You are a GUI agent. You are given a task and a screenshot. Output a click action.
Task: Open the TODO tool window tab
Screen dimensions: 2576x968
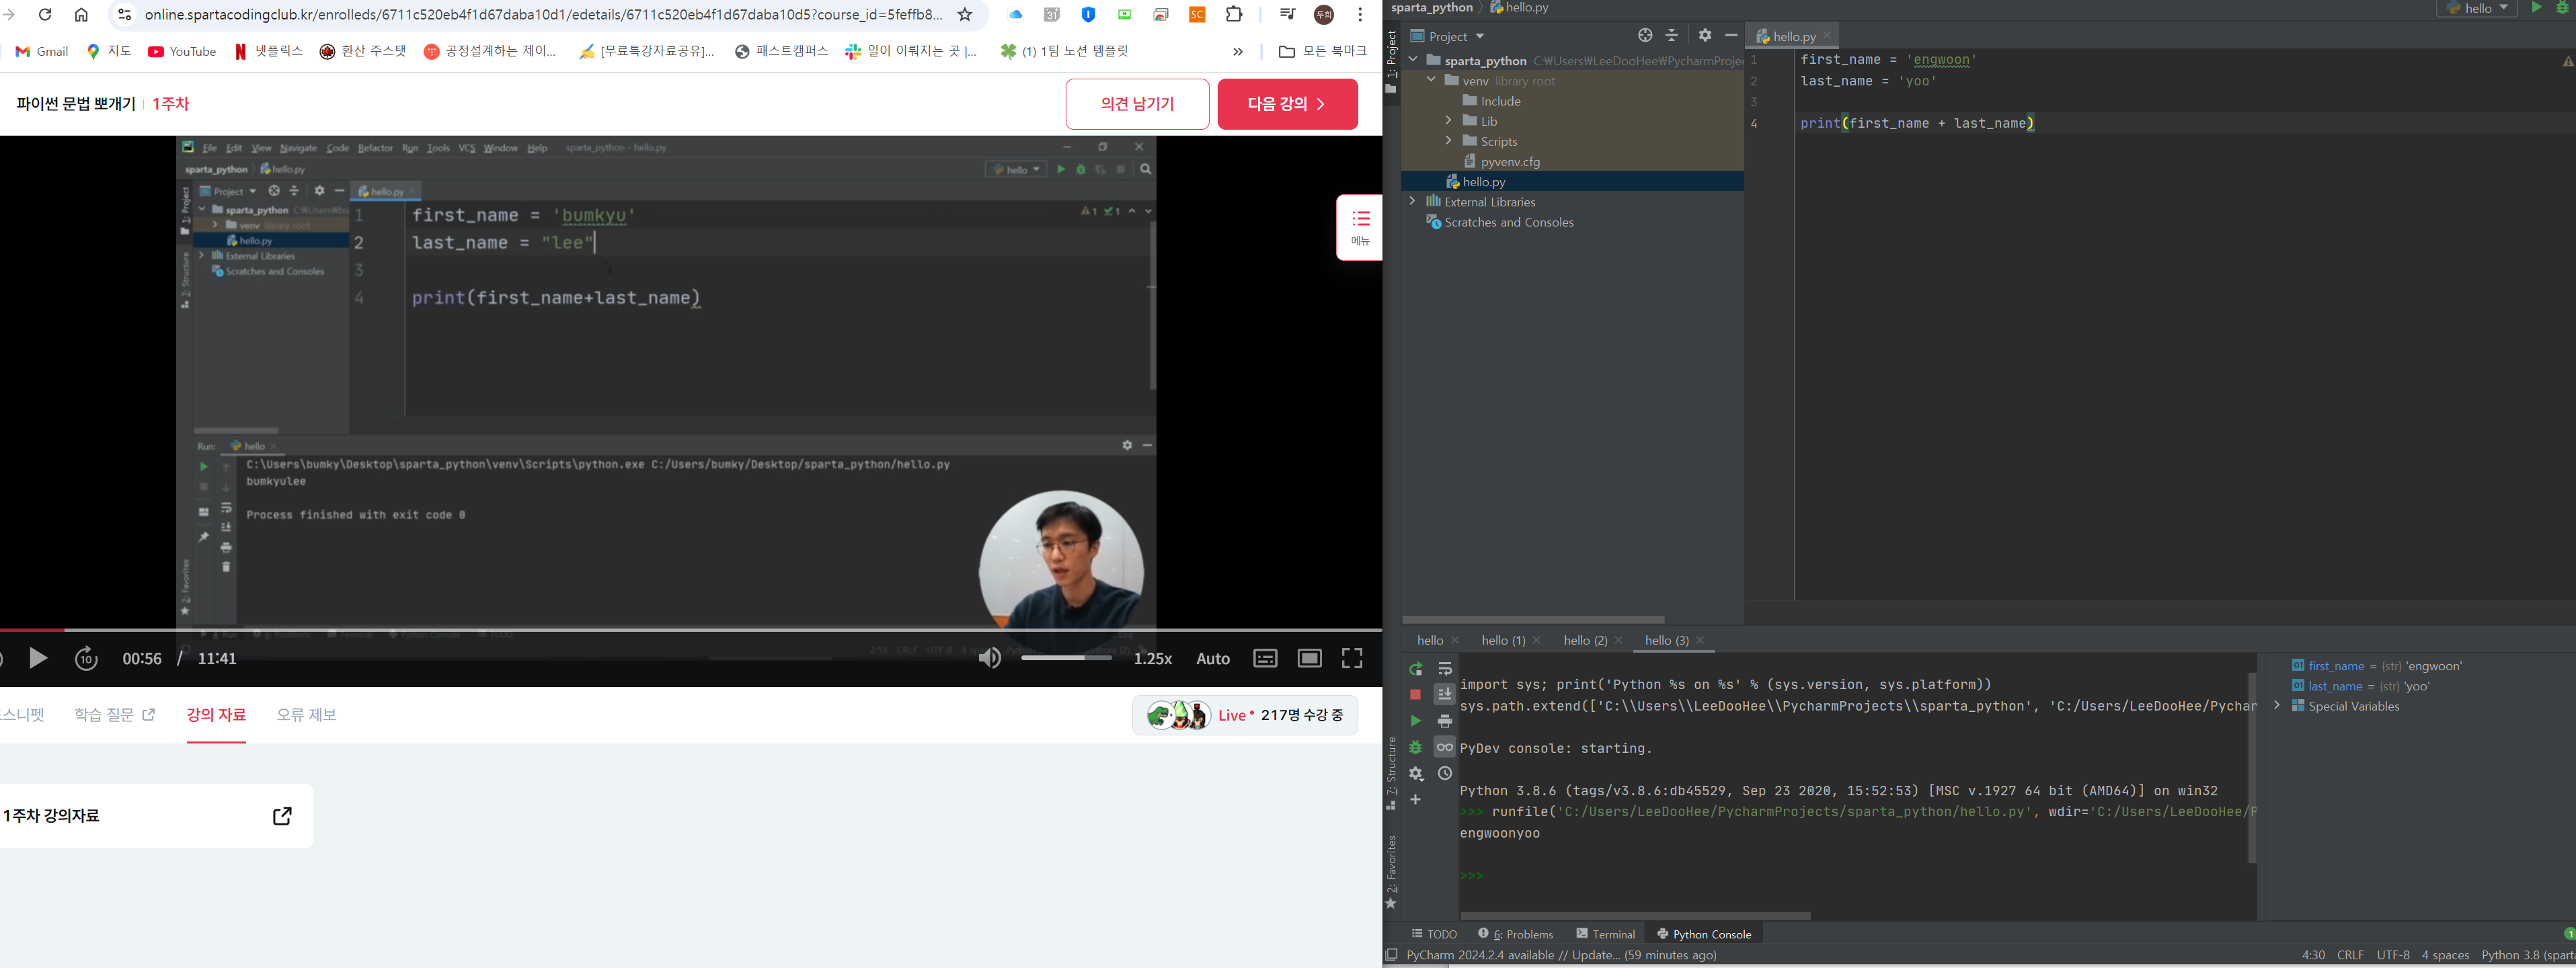pos(1434,934)
